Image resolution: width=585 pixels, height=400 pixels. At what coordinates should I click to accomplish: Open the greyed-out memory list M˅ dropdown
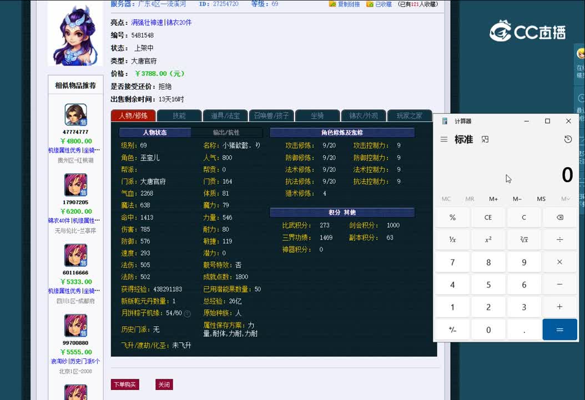click(x=565, y=199)
